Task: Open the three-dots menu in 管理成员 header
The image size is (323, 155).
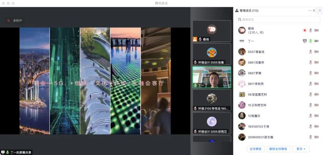Action: (x=310, y=10)
